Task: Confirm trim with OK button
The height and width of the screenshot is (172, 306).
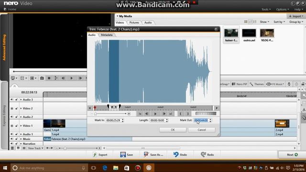Action: 173,130
